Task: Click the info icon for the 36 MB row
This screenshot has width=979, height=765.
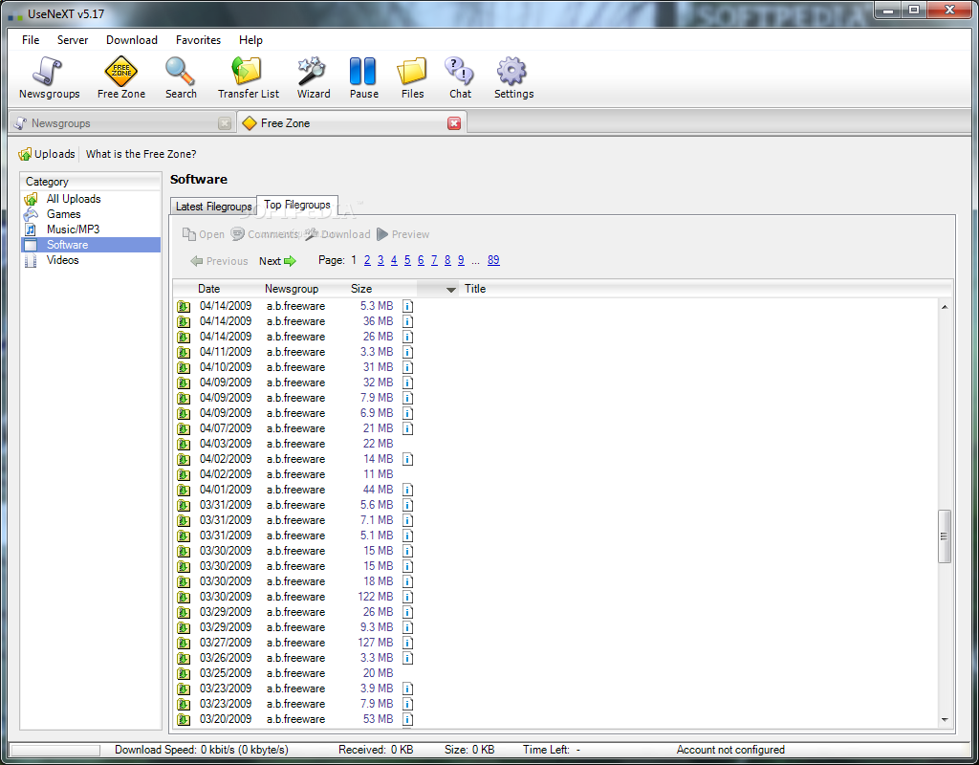Action: tap(407, 321)
